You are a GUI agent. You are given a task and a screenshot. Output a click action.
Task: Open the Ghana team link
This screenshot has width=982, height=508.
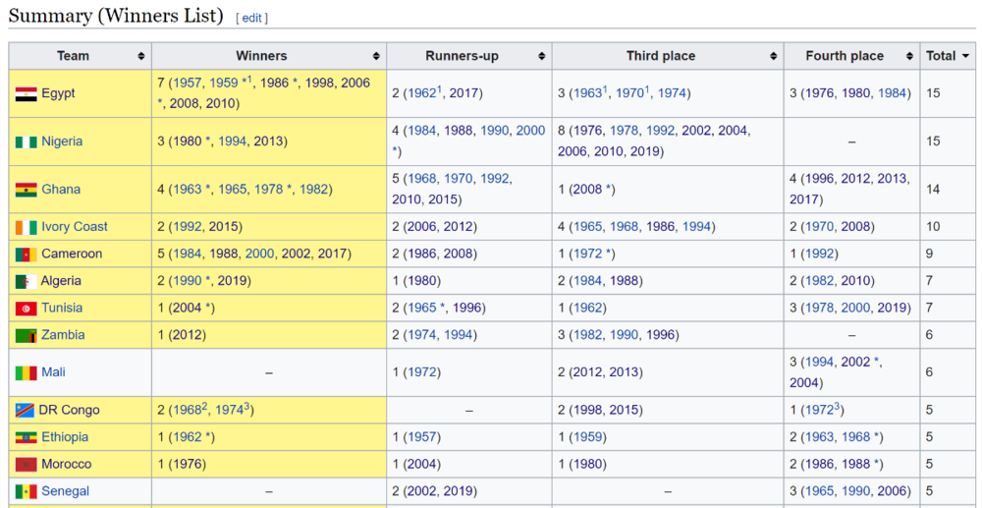tap(61, 190)
